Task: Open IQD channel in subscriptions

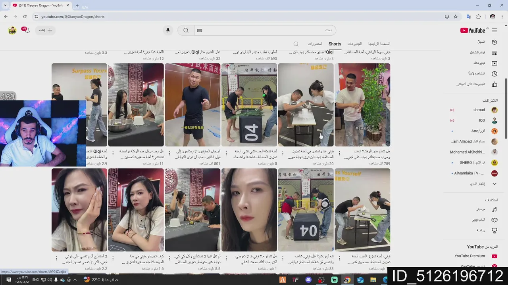Action: click(x=474, y=120)
